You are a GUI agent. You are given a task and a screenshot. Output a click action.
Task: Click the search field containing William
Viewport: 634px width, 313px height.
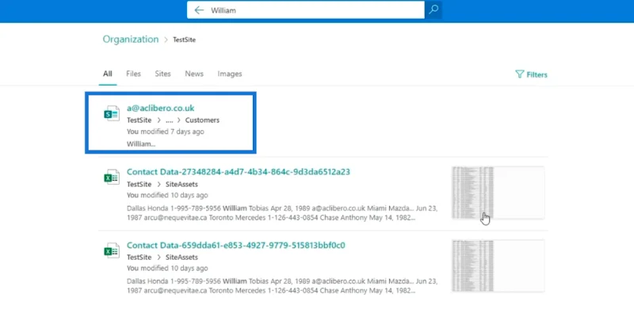coord(306,10)
